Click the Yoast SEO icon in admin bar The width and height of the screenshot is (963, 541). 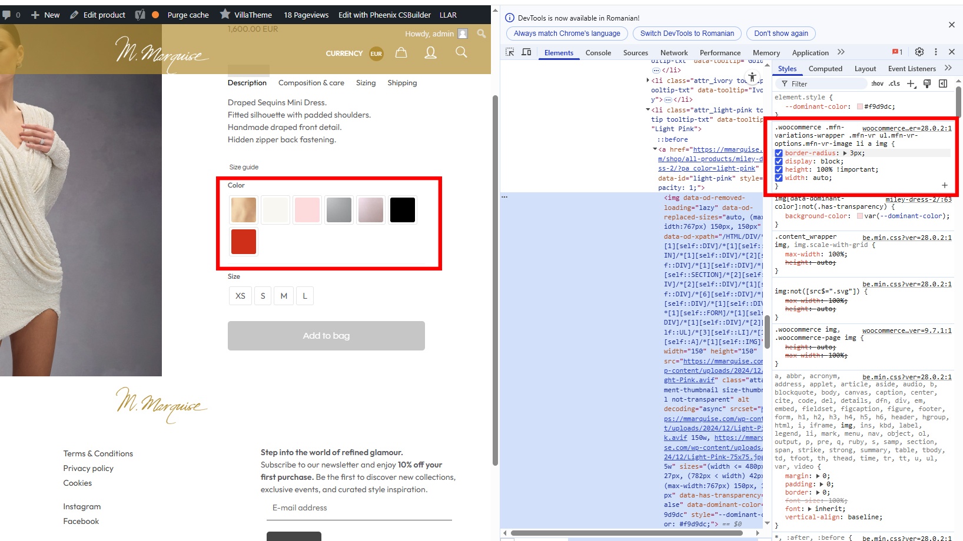140,15
